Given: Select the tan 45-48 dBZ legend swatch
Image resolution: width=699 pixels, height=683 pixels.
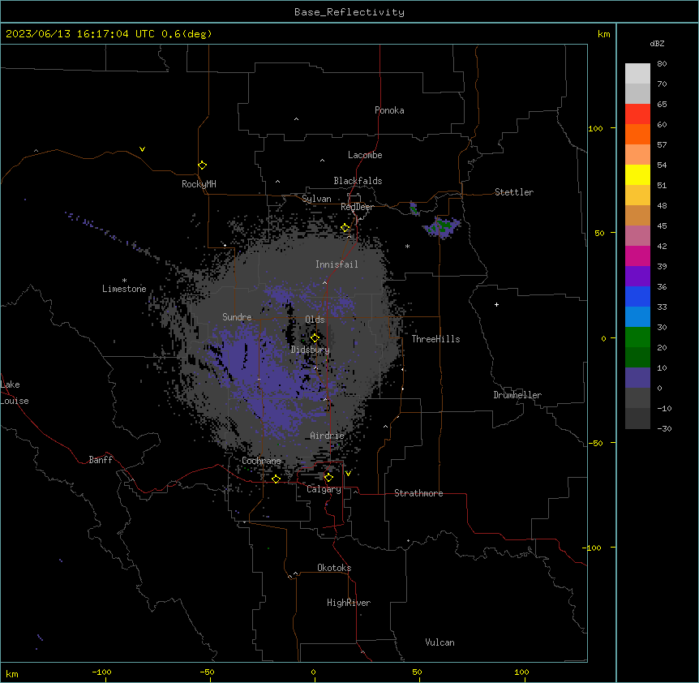Looking at the screenshot, I should point(637,215).
